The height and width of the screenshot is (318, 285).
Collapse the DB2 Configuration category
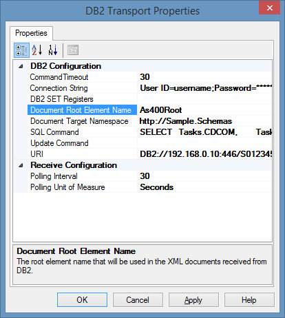pyautogui.click(x=21, y=66)
